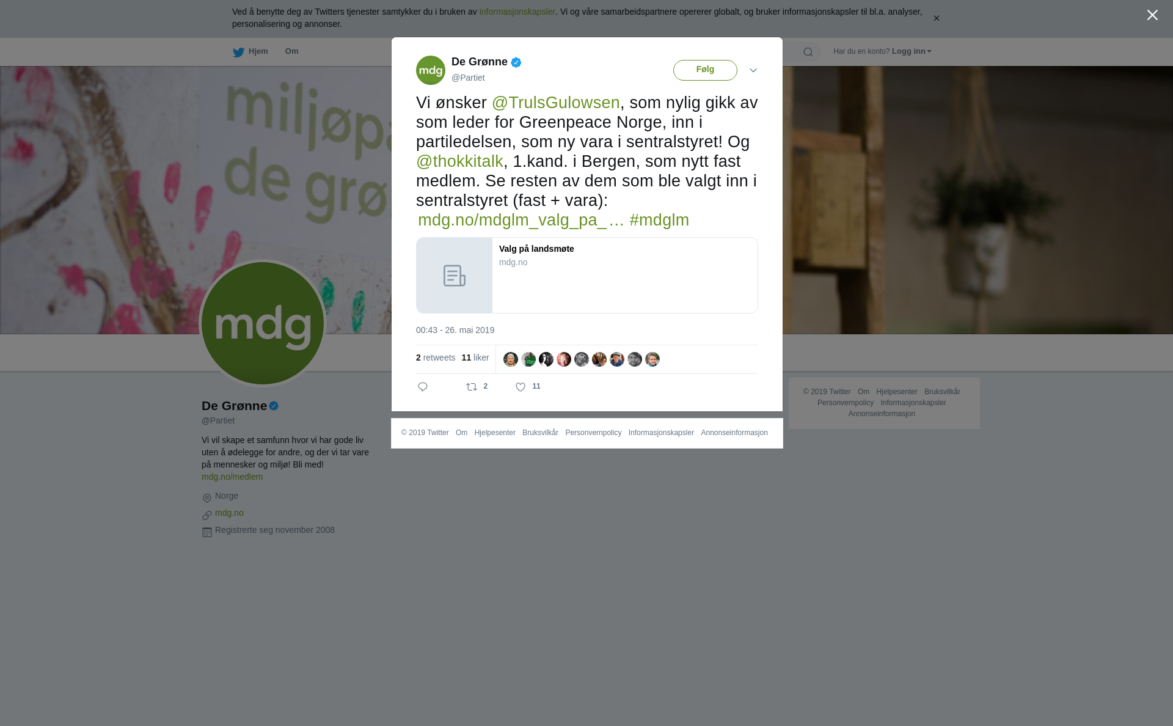Image resolution: width=1173 pixels, height=726 pixels.
Task: View the 2 retweets list
Action: point(436,358)
